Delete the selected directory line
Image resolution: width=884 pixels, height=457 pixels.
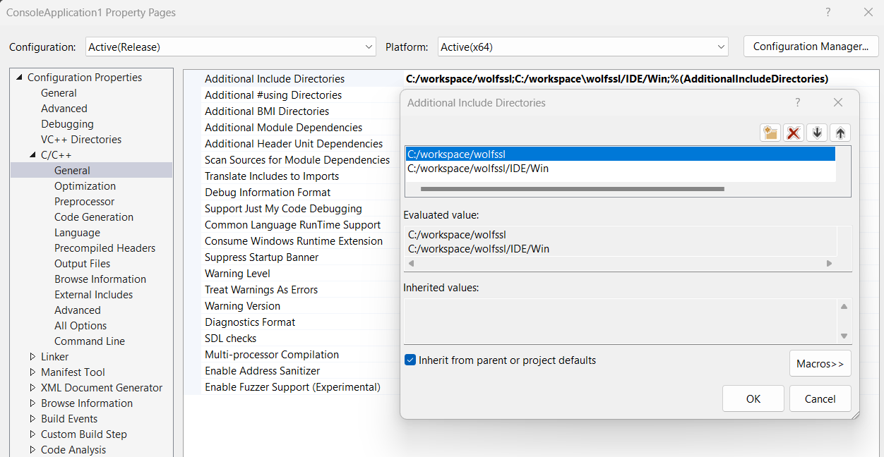[x=794, y=133]
